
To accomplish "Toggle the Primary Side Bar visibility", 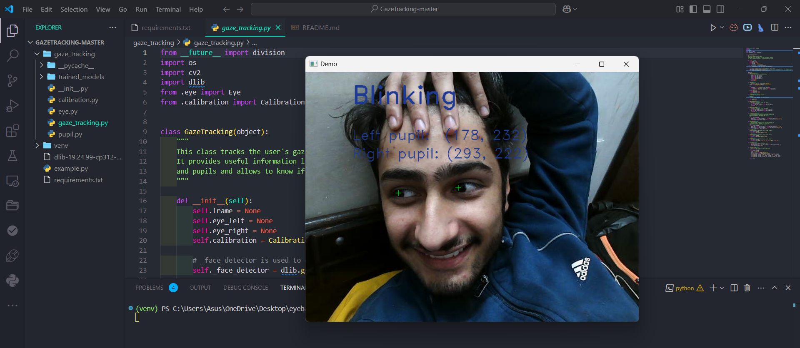I will pyautogui.click(x=693, y=9).
